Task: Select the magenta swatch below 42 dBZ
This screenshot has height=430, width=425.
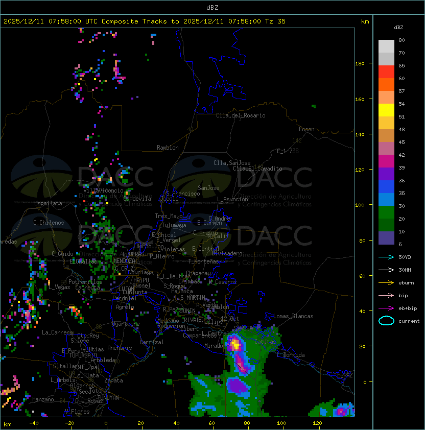Action: [x=386, y=161]
